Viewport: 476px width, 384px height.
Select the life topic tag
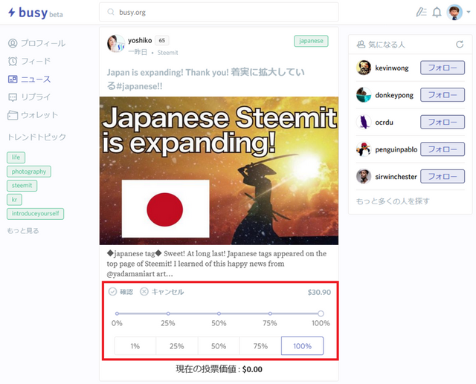[16, 157]
